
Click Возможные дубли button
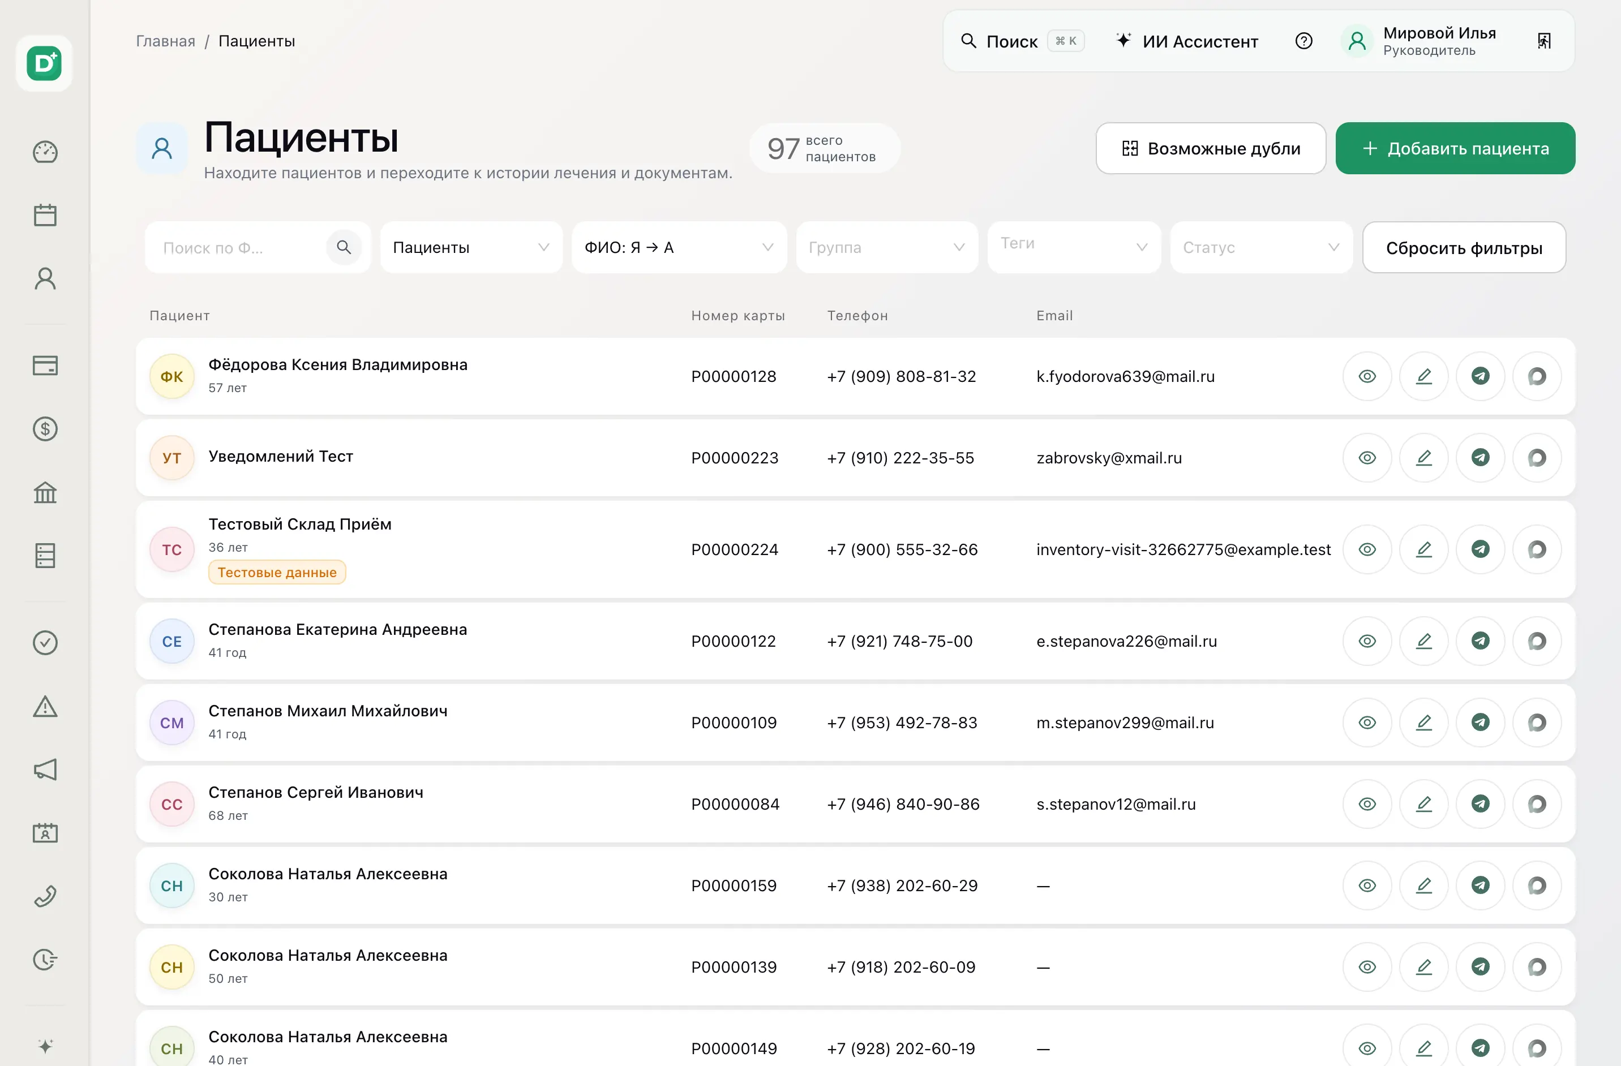pyautogui.click(x=1210, y=148)
